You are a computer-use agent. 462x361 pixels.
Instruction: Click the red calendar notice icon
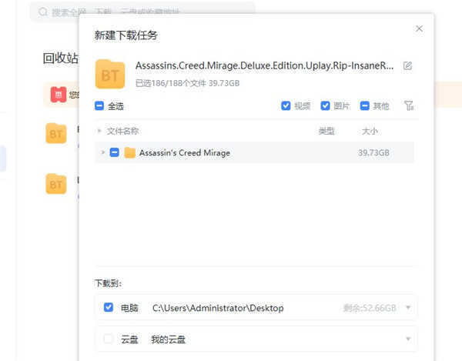tap(58, 95)
